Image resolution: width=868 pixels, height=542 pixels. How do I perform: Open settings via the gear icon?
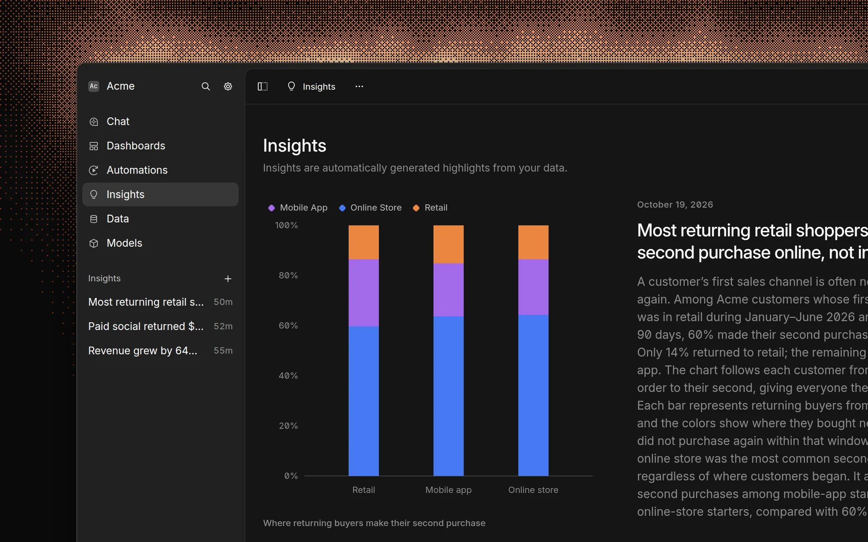click(228, 86)
